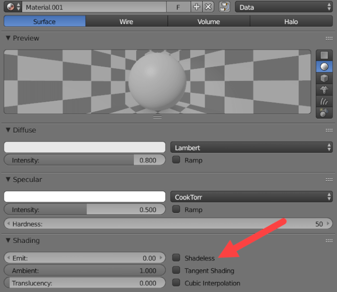Enable the Shadeless checkbox
This screenshot has height=292, width=337.
pyautogui.click(x=176, y=258)
